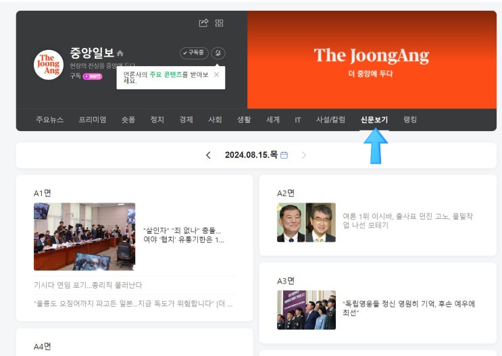This screenshot has height=356, width=502.
Task: Go to the 사설/칼럼 tab
Action: pyautogui.click(x=330, y=120)
